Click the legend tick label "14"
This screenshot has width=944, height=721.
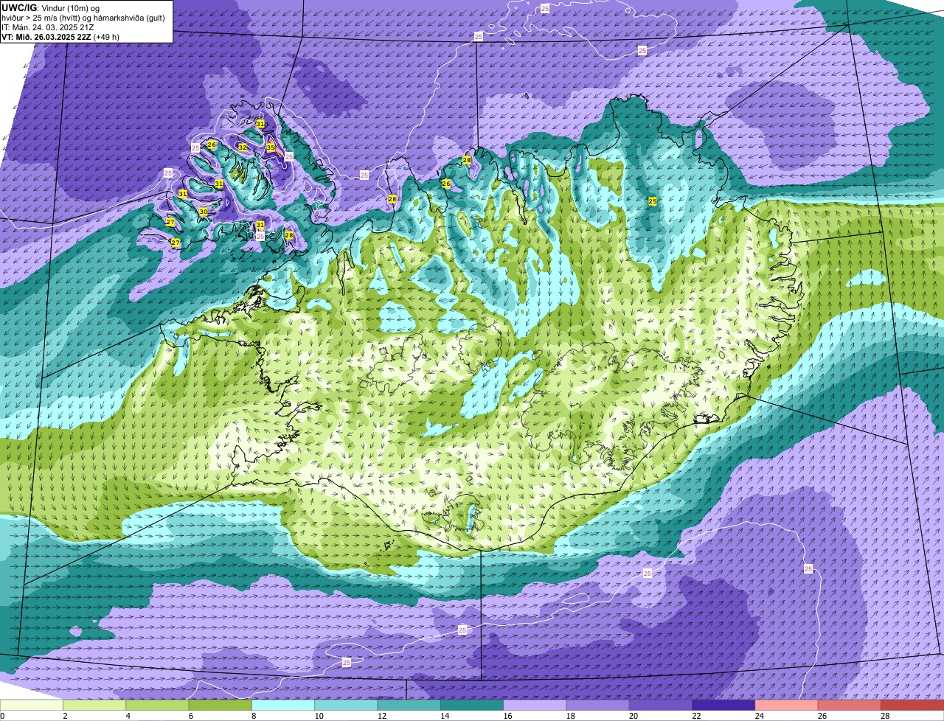point(445,716)
